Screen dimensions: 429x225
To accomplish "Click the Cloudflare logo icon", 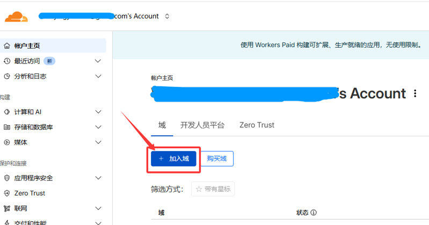I will (16, 17).
